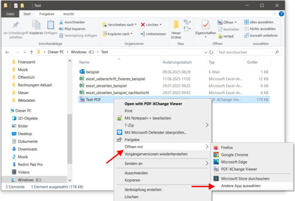Click the Pin to Quick Access icon (An Schnellzugriff anheften)
The width and height of the screenshot is (295, 201).
tap(16, 25)
